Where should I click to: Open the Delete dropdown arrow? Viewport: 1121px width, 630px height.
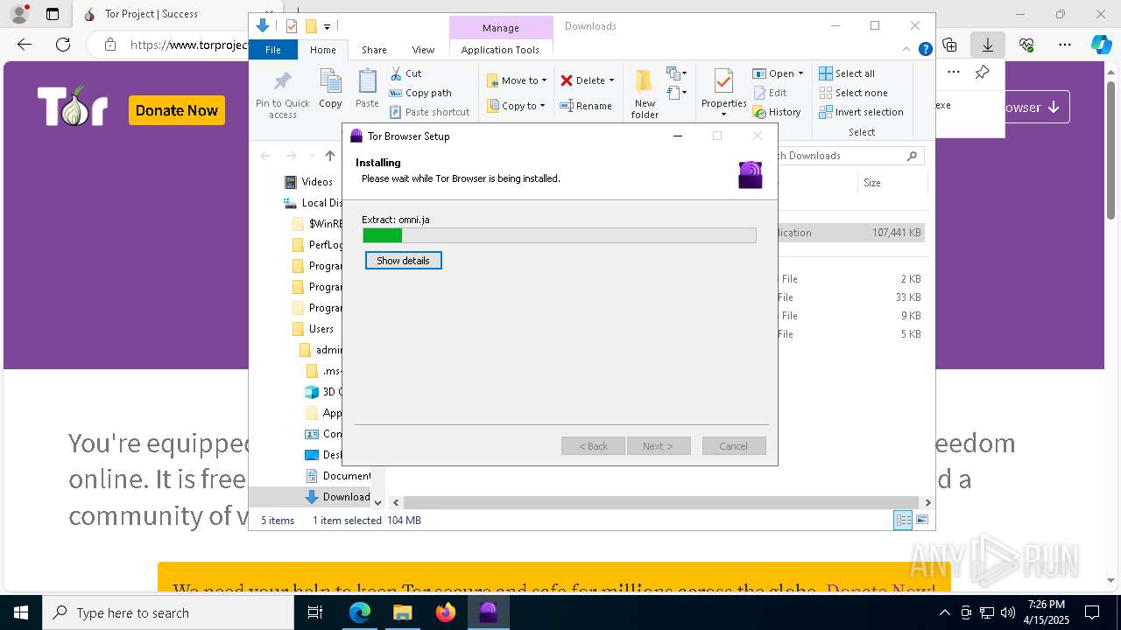tap(611, 80)
